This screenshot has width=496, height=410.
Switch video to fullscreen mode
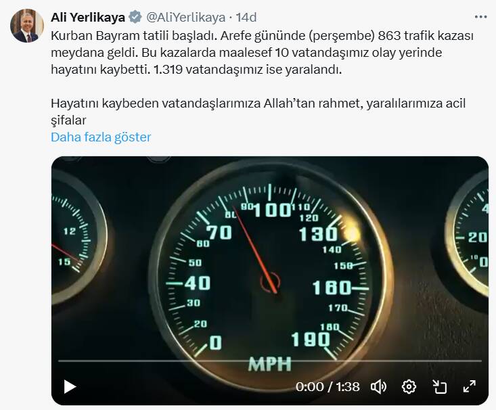pyautogui.click(x=470, y=386)
